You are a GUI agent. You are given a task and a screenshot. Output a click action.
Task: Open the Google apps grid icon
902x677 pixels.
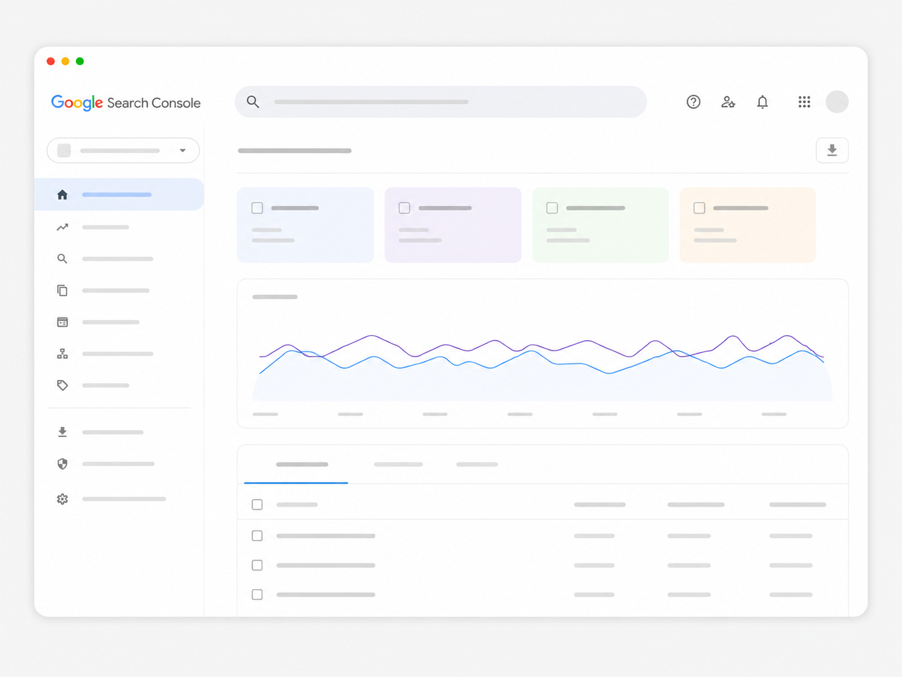pyautogui.click(x=804, y=102)
